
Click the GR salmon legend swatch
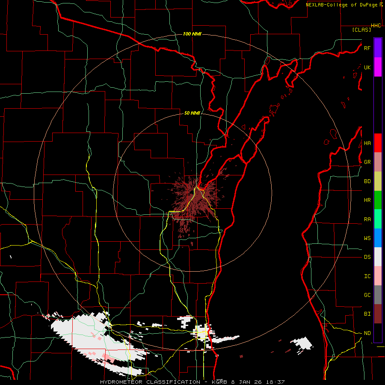(x=378, y=162)
